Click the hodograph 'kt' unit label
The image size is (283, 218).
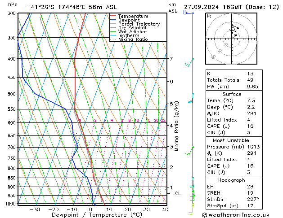coord(209,16)
